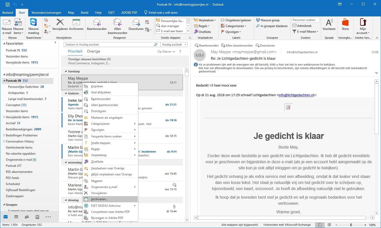381x228 pixels.
Task: Click Beantwoorden above the reading pane
Action: coord(206,45)
